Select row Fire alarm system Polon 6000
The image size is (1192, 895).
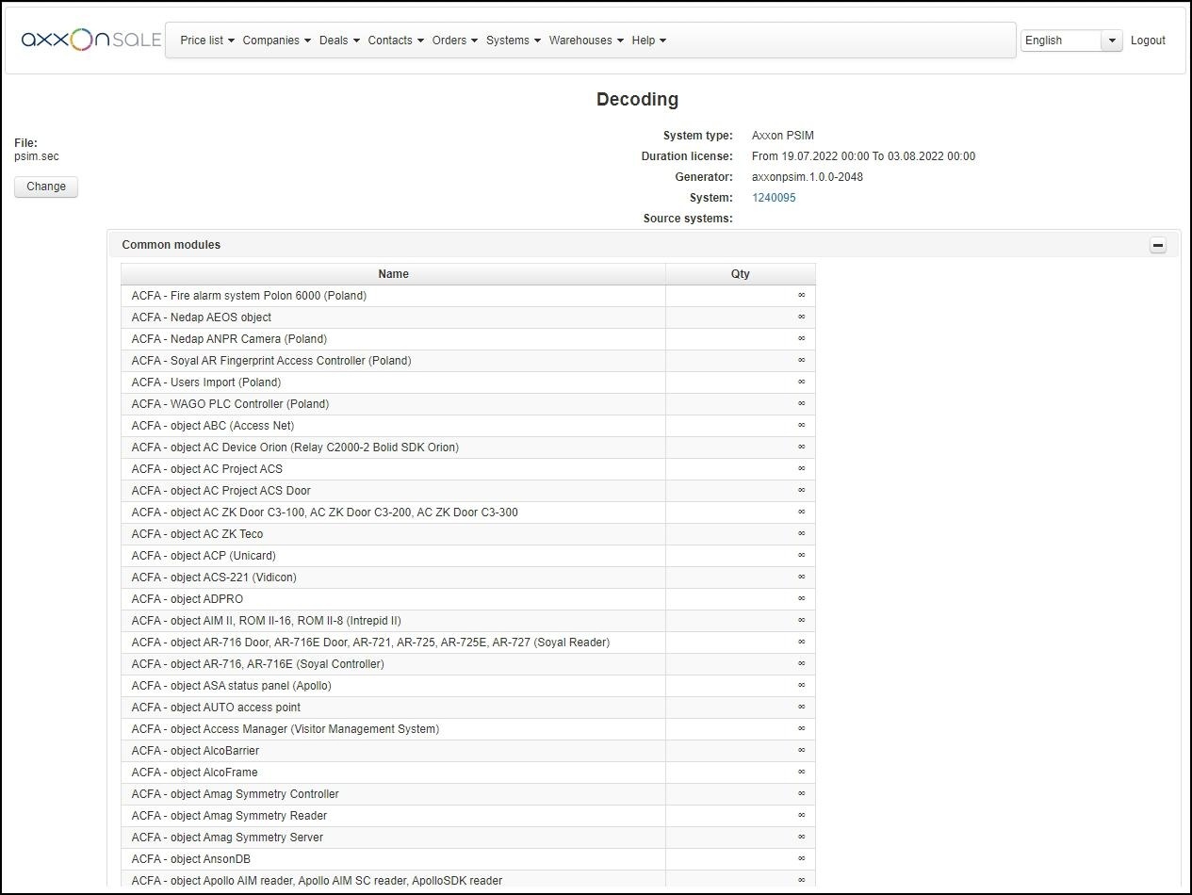(468, 296)
